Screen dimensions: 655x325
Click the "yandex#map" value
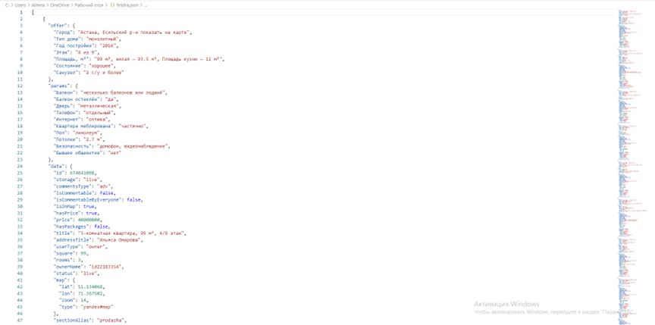point(97,307)
